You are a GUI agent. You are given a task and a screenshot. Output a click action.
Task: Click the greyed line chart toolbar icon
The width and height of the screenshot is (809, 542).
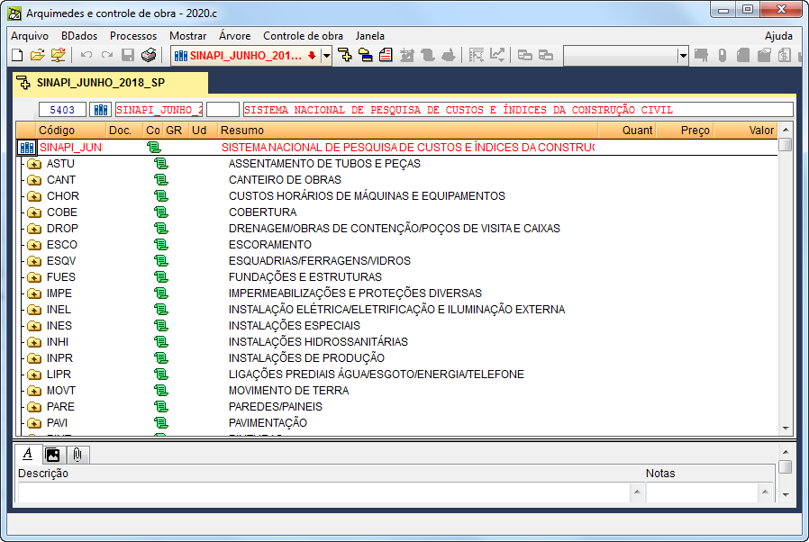497,55
